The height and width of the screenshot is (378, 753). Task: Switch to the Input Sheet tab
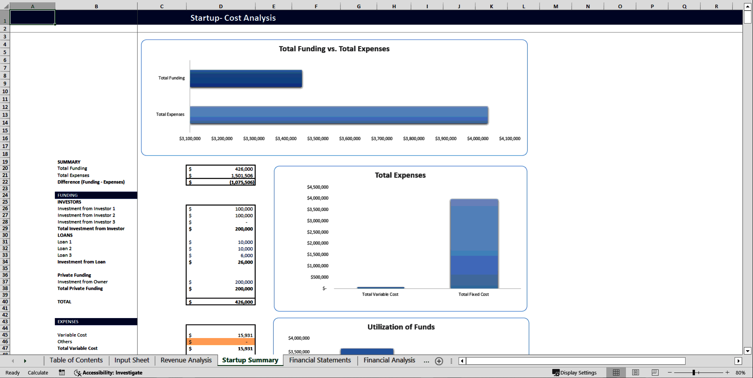click(131, 360)
